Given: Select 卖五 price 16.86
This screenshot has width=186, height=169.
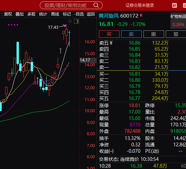Looking at the screenshot, I should click(x=134, y=43).
